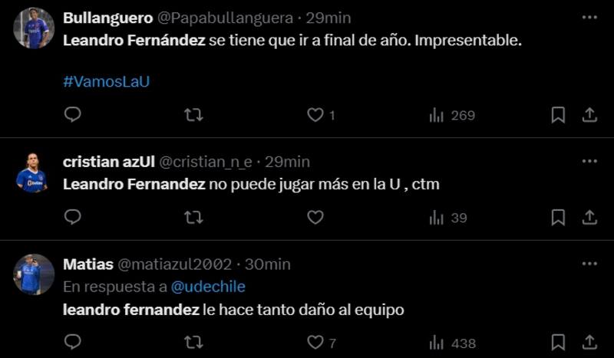
Task: Open more options on cristian azUl's tweet
Action: coord(589,161)
